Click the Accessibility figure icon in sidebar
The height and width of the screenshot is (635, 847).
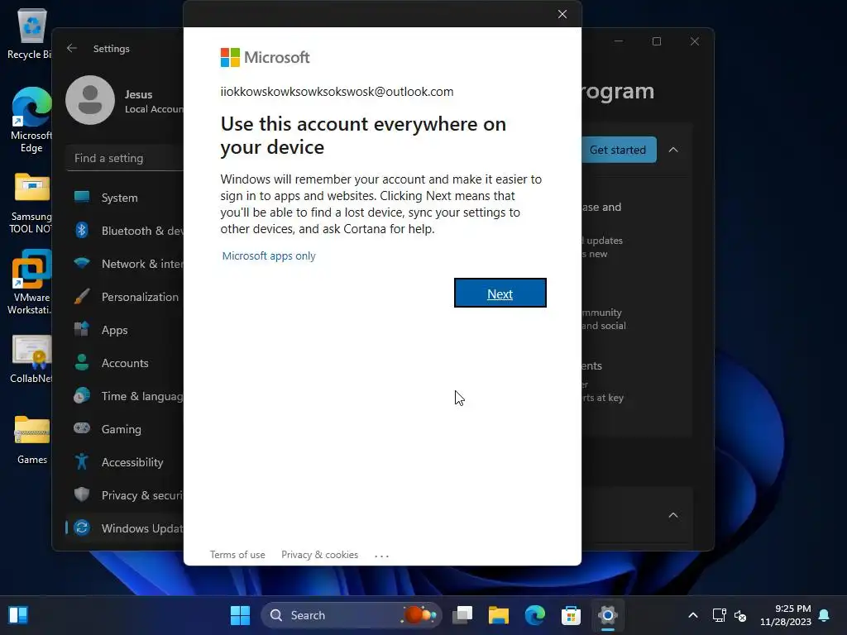tap(82, 461)
